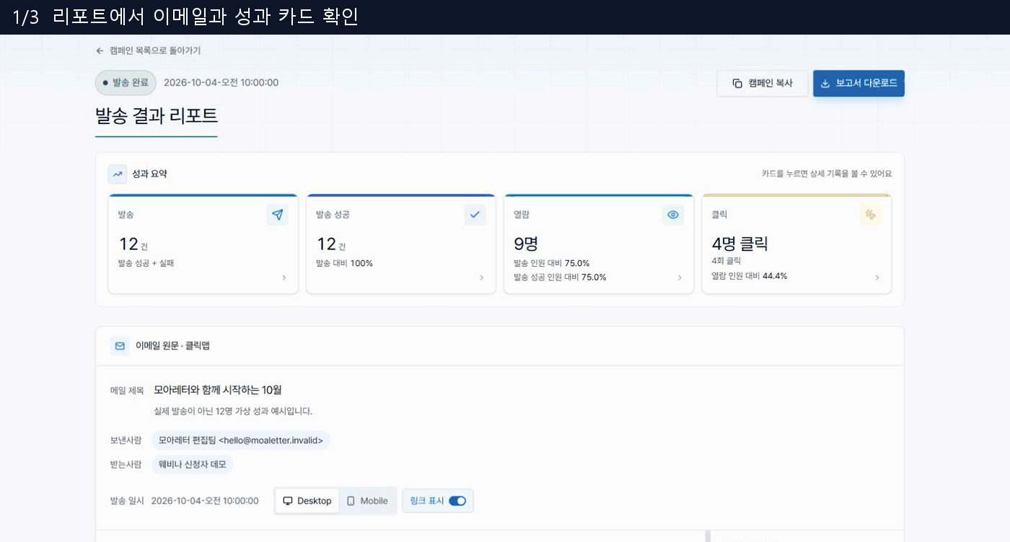The image size is (1010, 542).
Task: Click the 발송 인원 대비 75.0% text
Action: coord(551,263)
